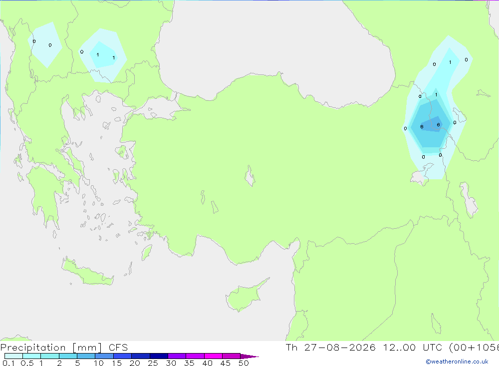Screen dimensions: 499x366
Task: Select the swatch between 45 and 50
Action: click(x=232, y=356)
